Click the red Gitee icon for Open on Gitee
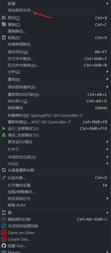111x253 pixels. (x=4, y=233)
